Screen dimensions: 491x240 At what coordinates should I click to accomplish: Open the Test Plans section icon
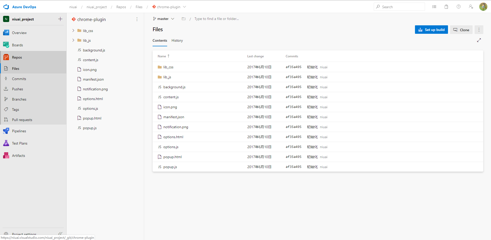tap(6, 143)
